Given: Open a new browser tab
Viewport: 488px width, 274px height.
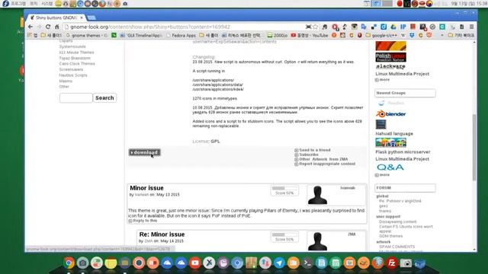Looking at the screenshot, I should pyautogui.click(x=91, y=18).
